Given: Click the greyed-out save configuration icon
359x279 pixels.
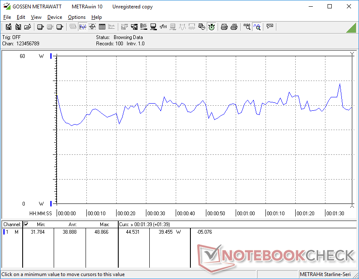Looking at the screenshot, I should pyautogui.click(x=124, y=27).
